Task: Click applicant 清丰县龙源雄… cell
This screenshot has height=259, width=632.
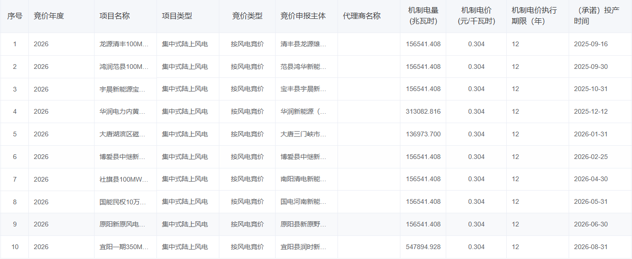Action: click(x=303, y=44)
